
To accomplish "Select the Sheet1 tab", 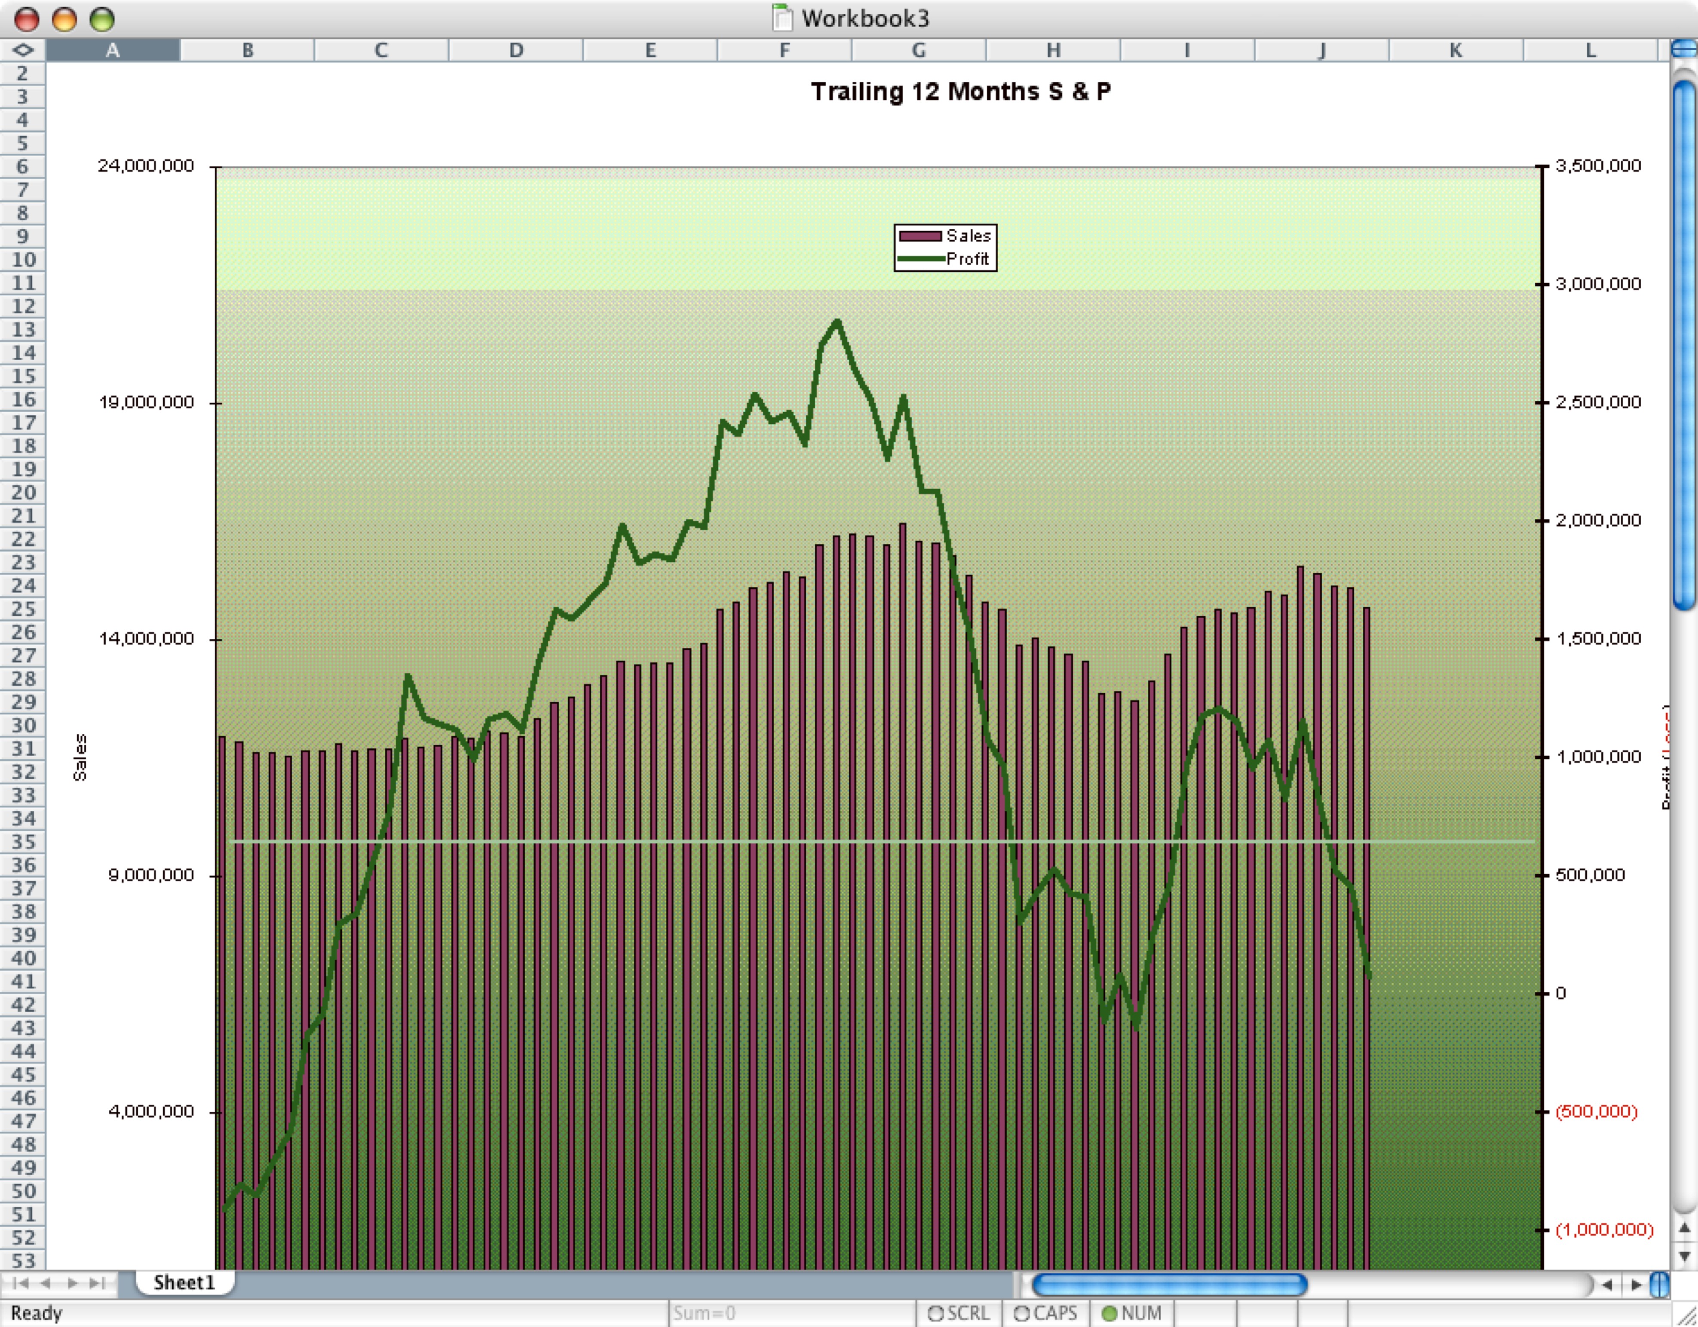I will click(x=184, y=1283).
